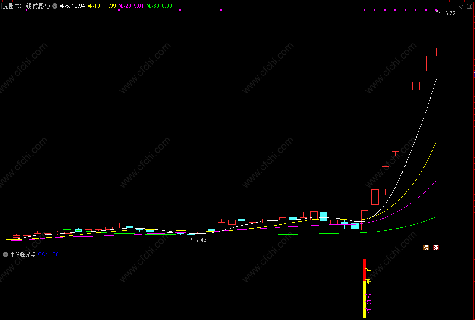Click the magenta 界 character in indicator panel
The image size is (475, 320).
click(x=369, y=303)
